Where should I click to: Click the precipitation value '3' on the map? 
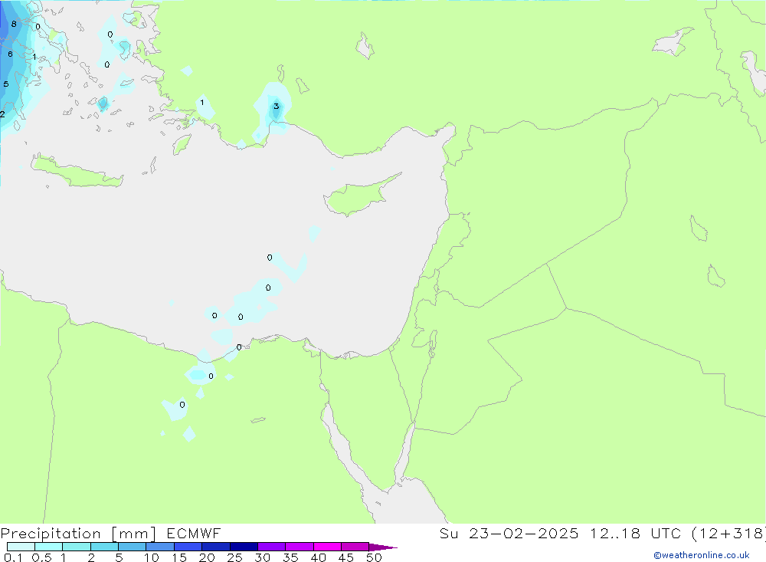(276, 106)
